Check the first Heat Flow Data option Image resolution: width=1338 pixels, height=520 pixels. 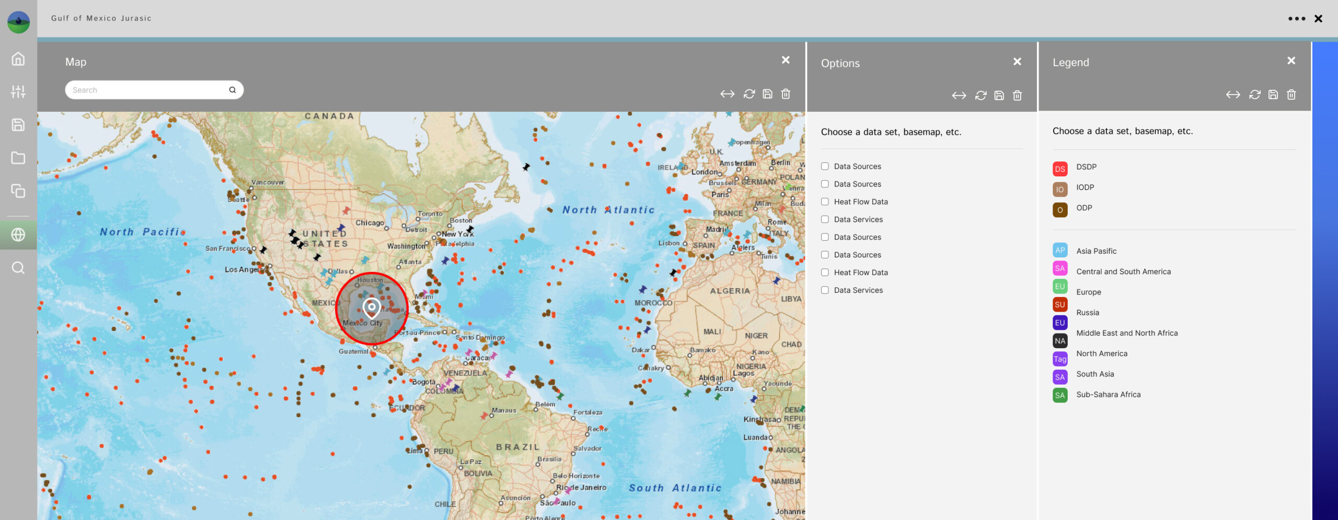pos(825,202)
